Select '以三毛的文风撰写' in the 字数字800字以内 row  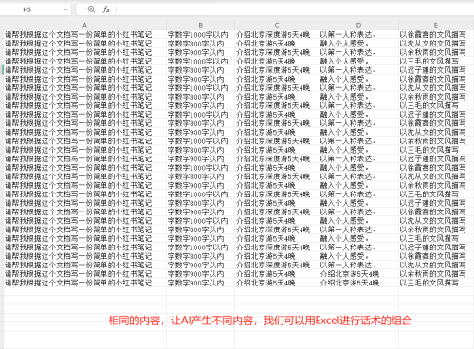point(428,150)
